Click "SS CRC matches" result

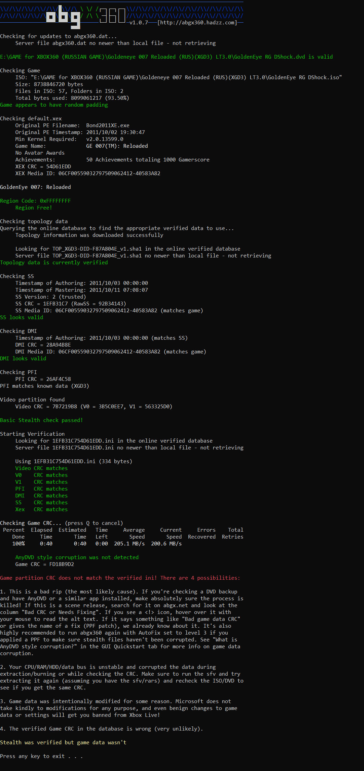pos(41,503)
